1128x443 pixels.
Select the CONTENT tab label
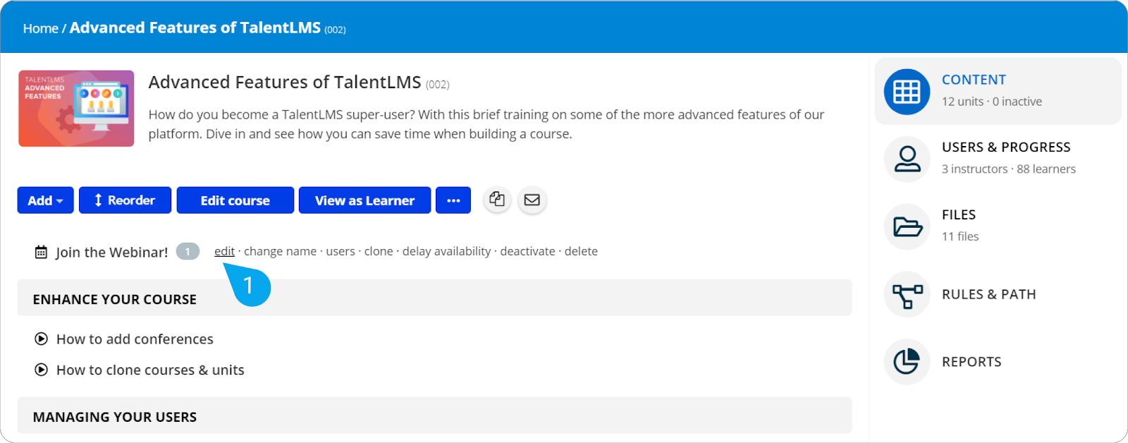click(x=974, y=80)
